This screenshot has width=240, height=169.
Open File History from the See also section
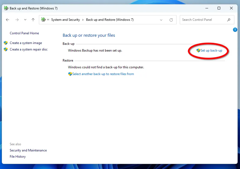18,156
